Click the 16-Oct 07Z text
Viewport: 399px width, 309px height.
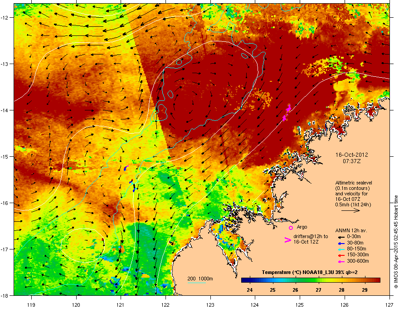[x=348, y=199]
